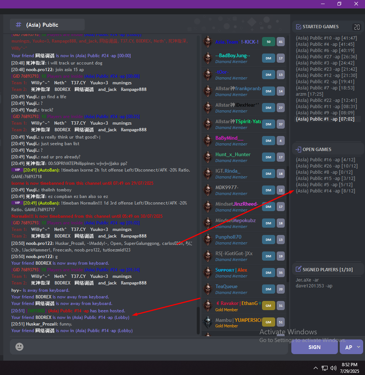Click Asia.Team'!-KICK-! avatar icon
365x375 pixels.
(x=208, y=42)
